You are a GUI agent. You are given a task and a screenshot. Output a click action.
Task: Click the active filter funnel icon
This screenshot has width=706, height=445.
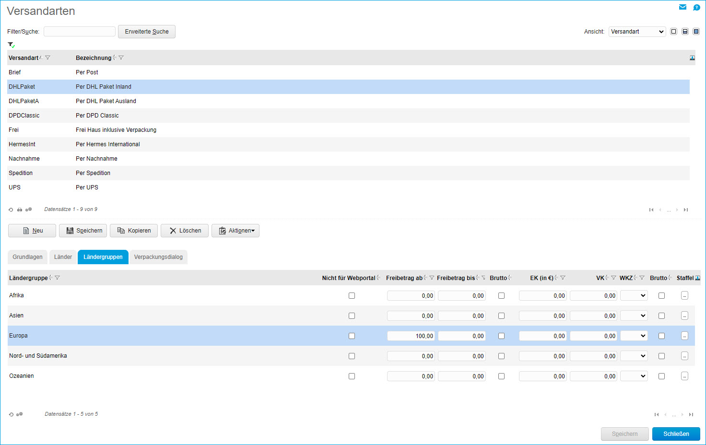11,45
